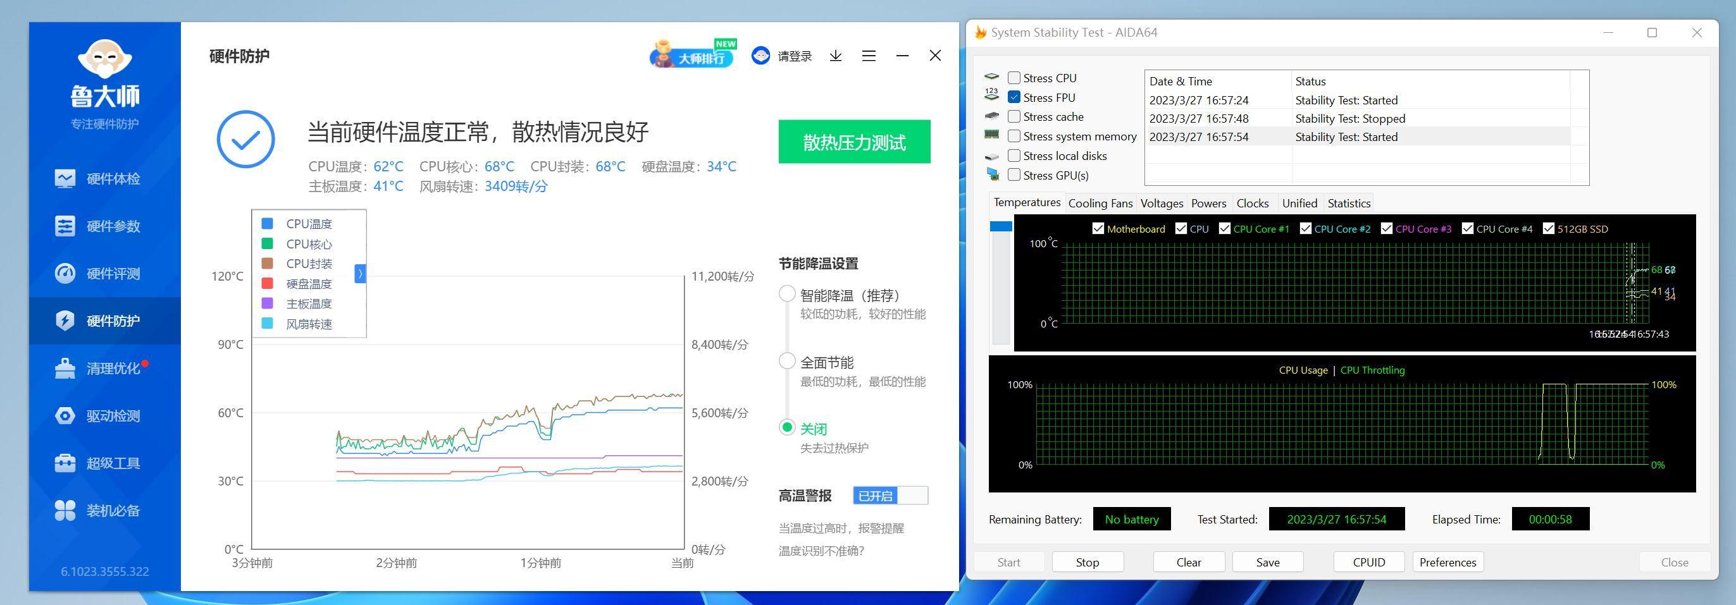Click the 鲁大师 mascot logo
The image size is (1736, 605).
pyautogui.click(x=104, y=59)
